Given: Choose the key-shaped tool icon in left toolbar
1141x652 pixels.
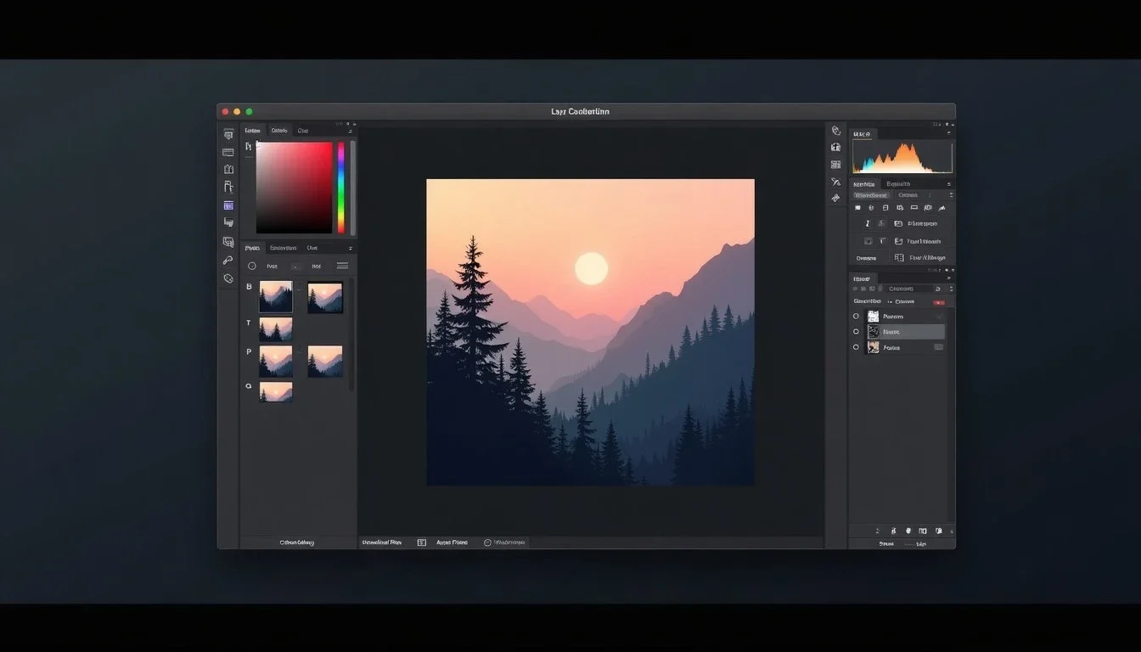Looking at the screenshot, I should pos(228,261).
